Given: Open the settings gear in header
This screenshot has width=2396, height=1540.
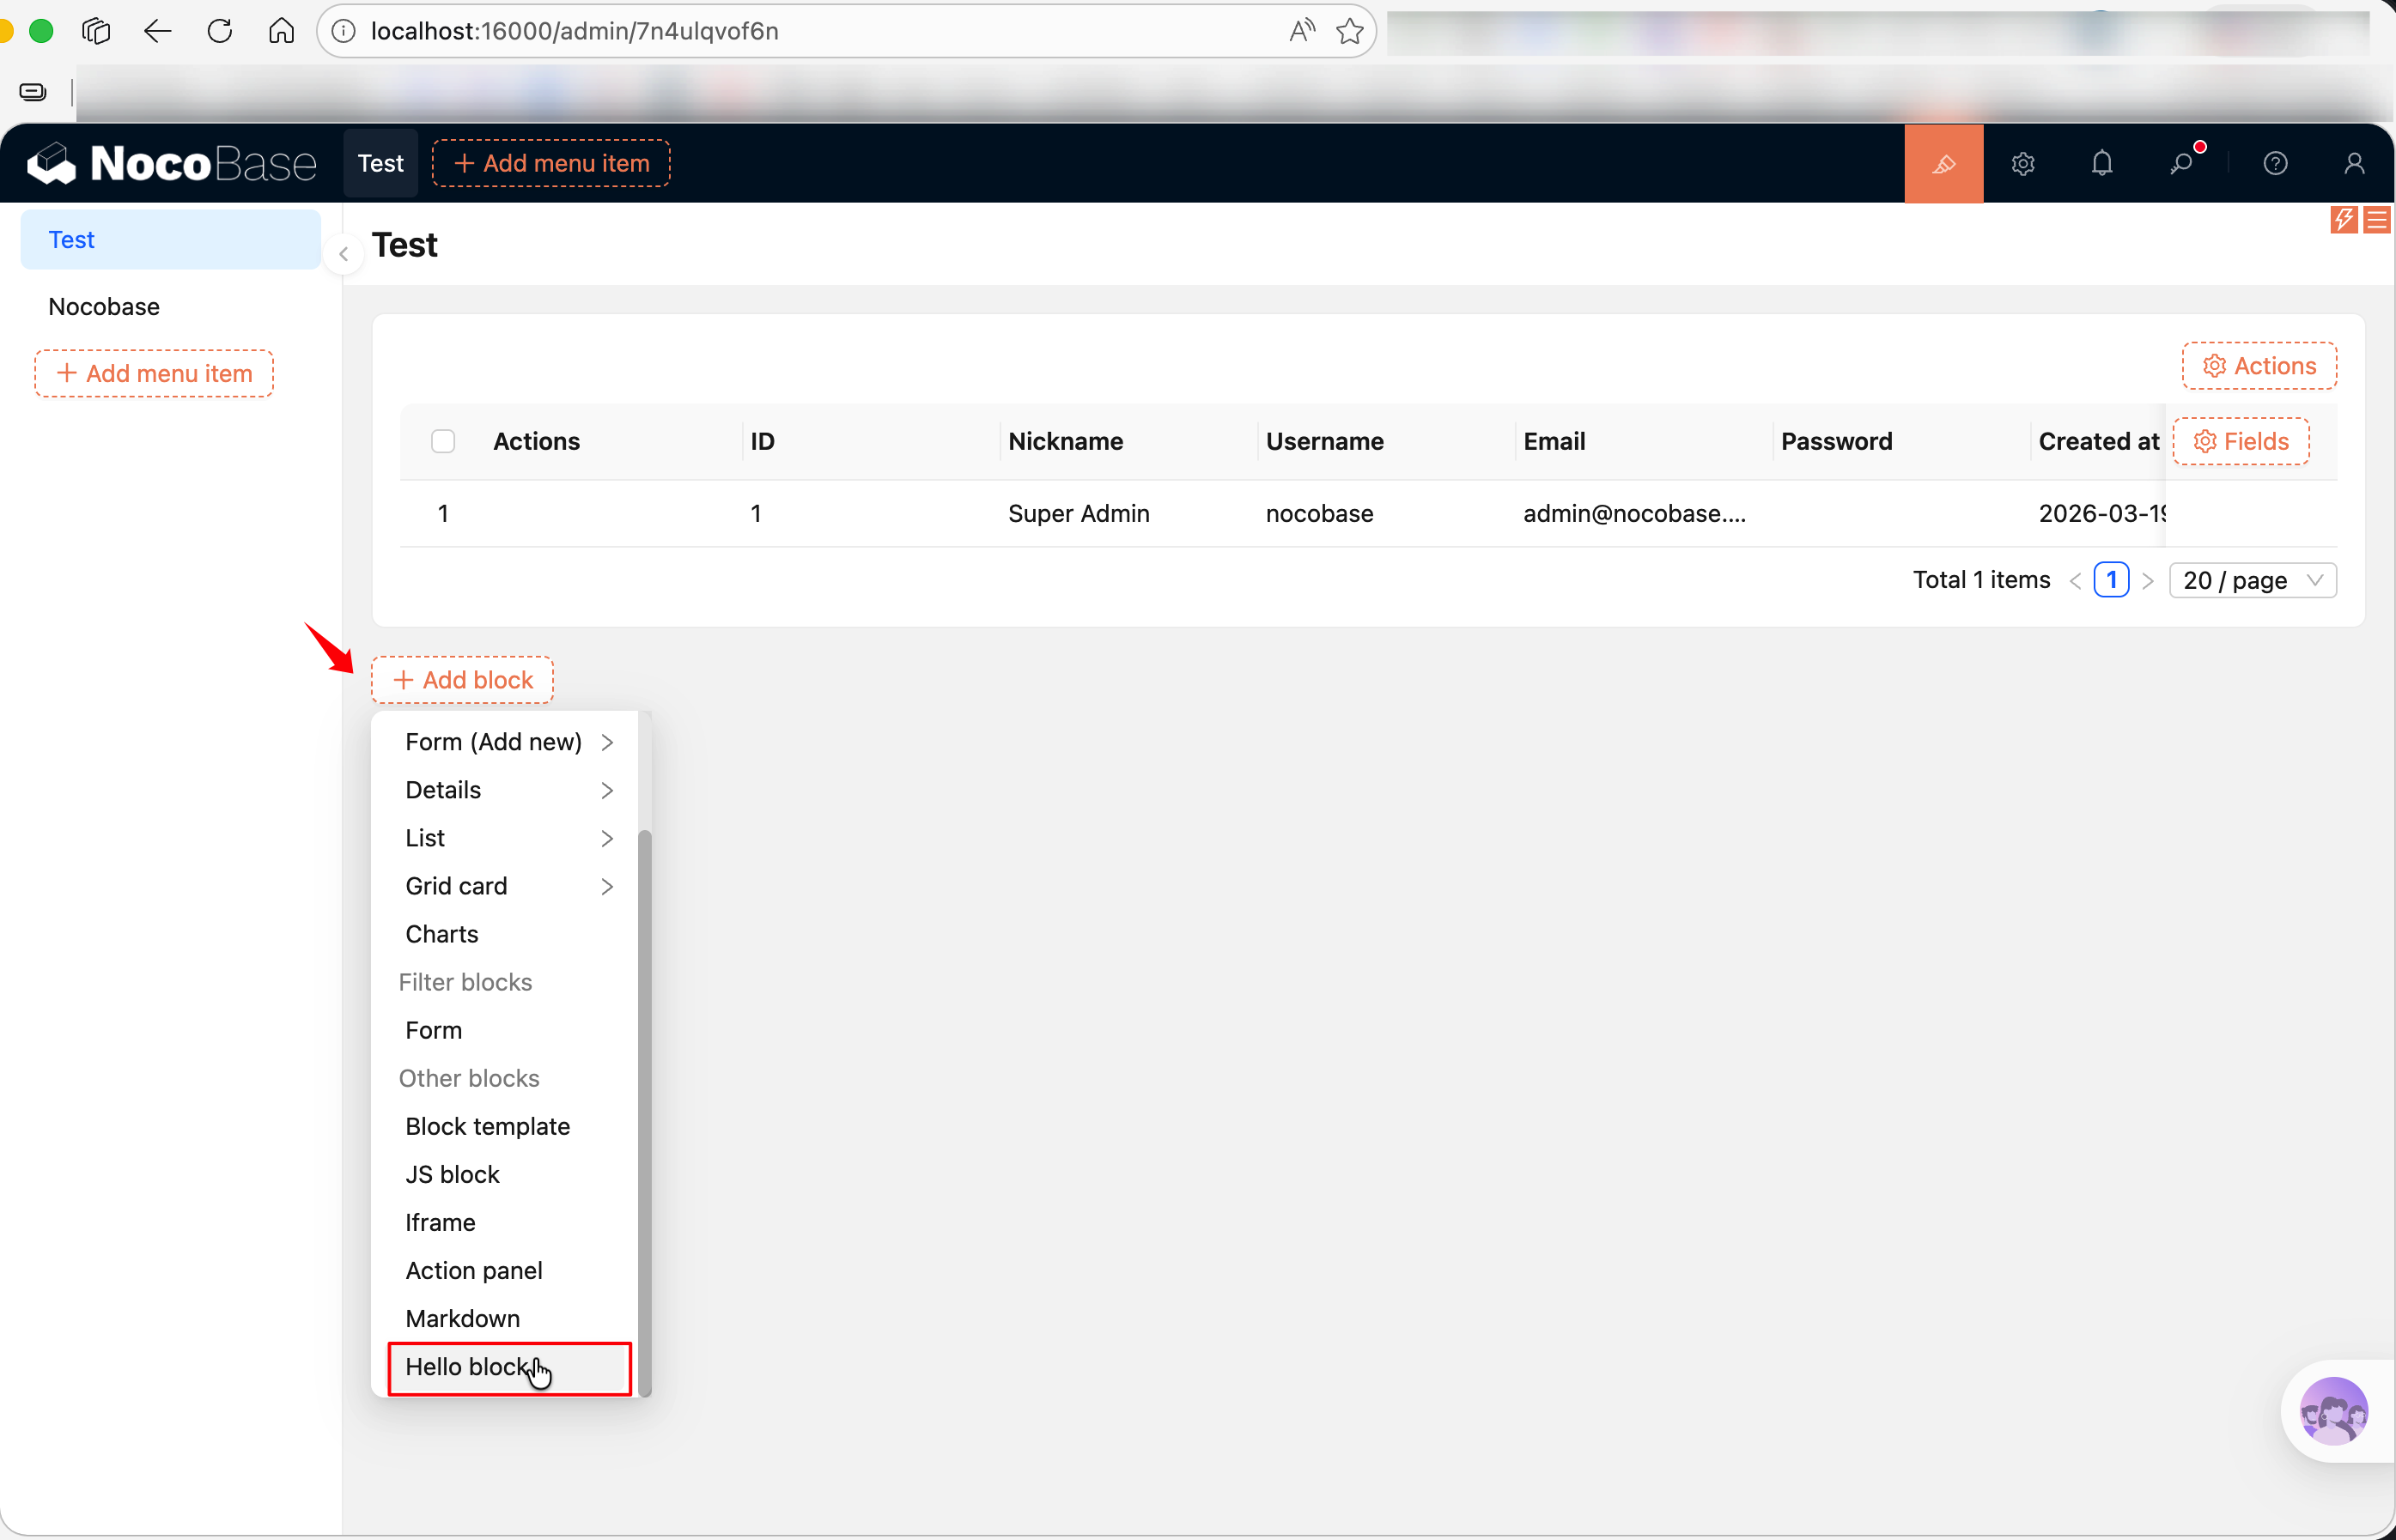Looking at the screenshot, I should [2022, 164].
